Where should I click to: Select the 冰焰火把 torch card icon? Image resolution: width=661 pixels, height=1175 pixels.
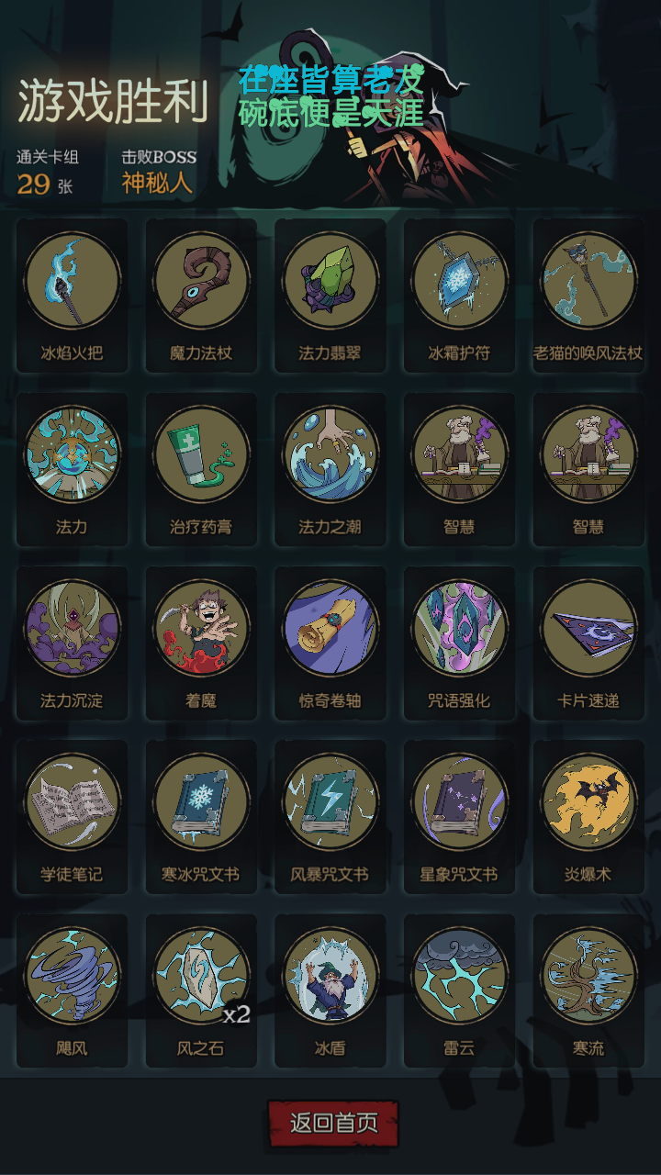click(x=72, y=280)
